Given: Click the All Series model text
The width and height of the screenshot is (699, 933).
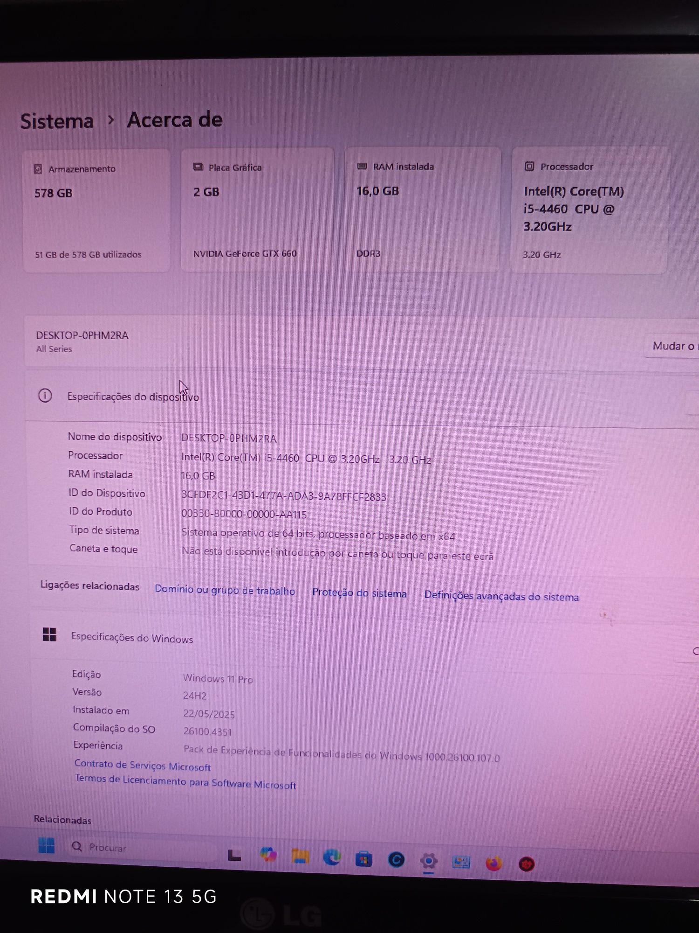Looking at the screenshot, I should click(x=54, y=349).
